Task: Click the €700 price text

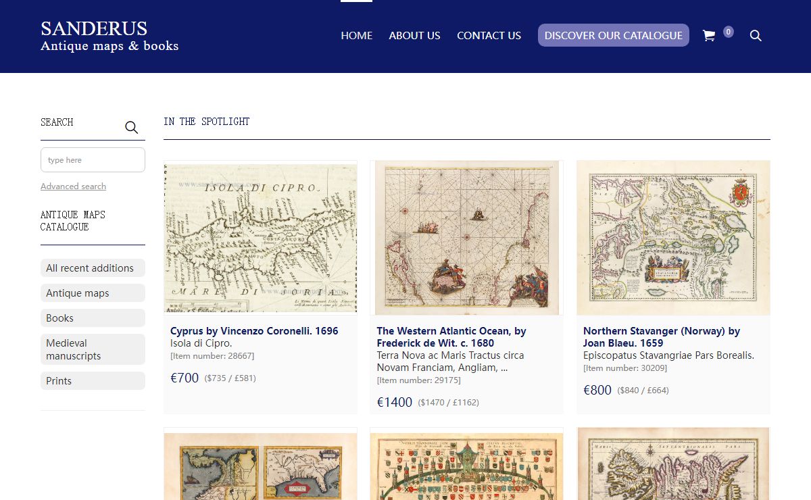Action: pyautogui.click(x=185, y=378)
